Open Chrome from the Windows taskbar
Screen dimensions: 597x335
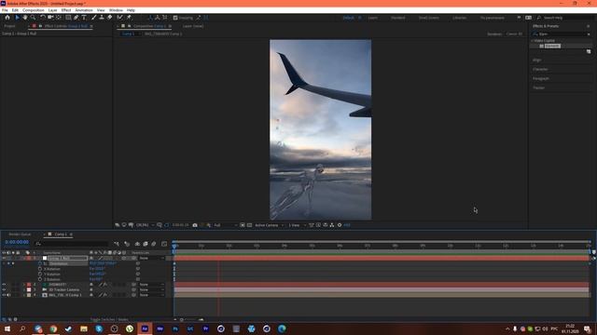tap(53, 328)
